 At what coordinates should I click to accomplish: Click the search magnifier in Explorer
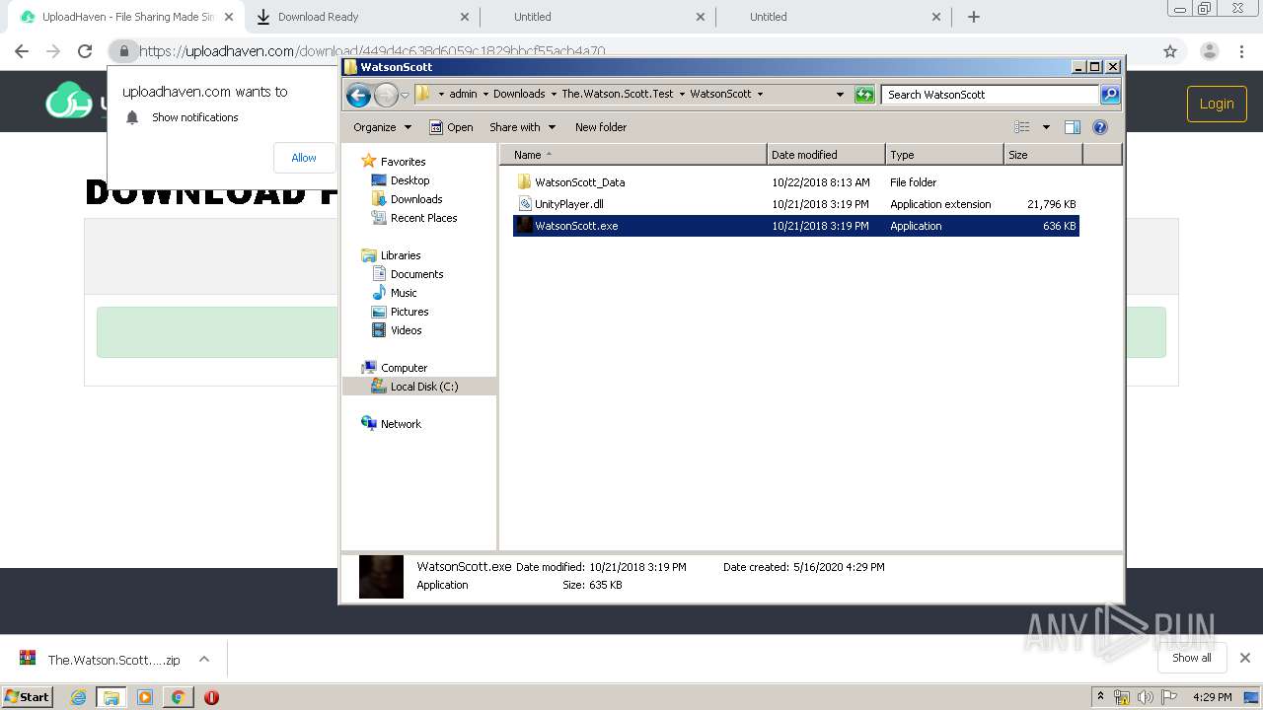point(1110,95)
